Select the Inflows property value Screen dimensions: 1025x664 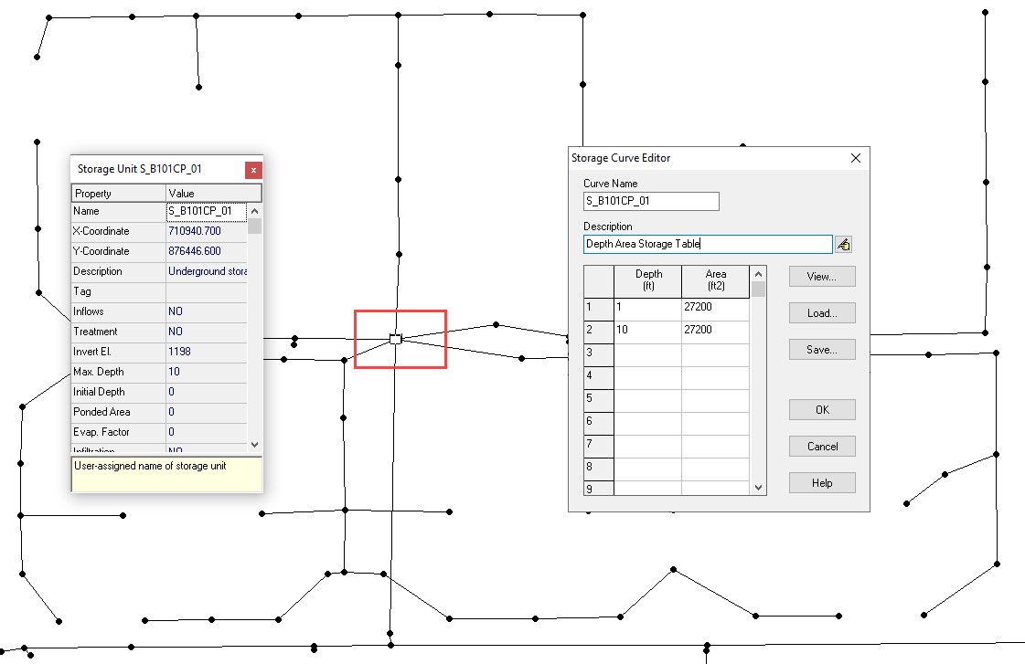pyautogui.click(x=206, y=311)
